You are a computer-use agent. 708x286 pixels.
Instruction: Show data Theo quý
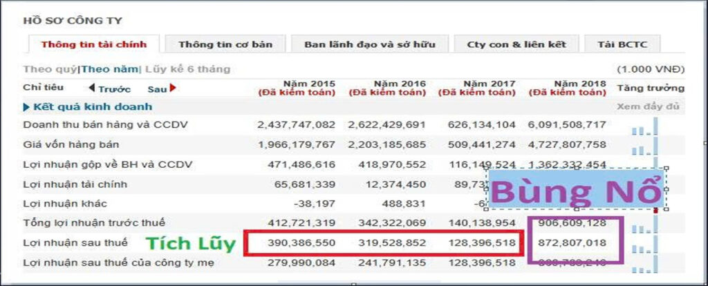(x=51, y=70)
